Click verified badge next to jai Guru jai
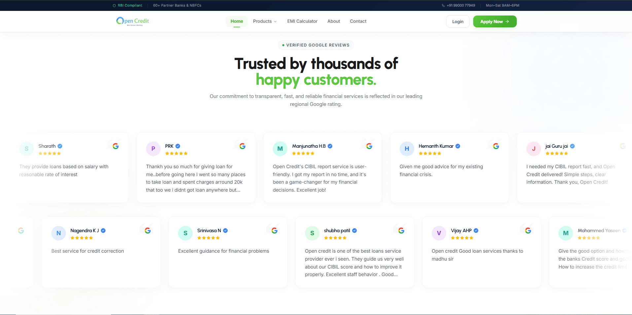This screenshot has width=632, height=315. pyautogui.click(x=572, y=146)
